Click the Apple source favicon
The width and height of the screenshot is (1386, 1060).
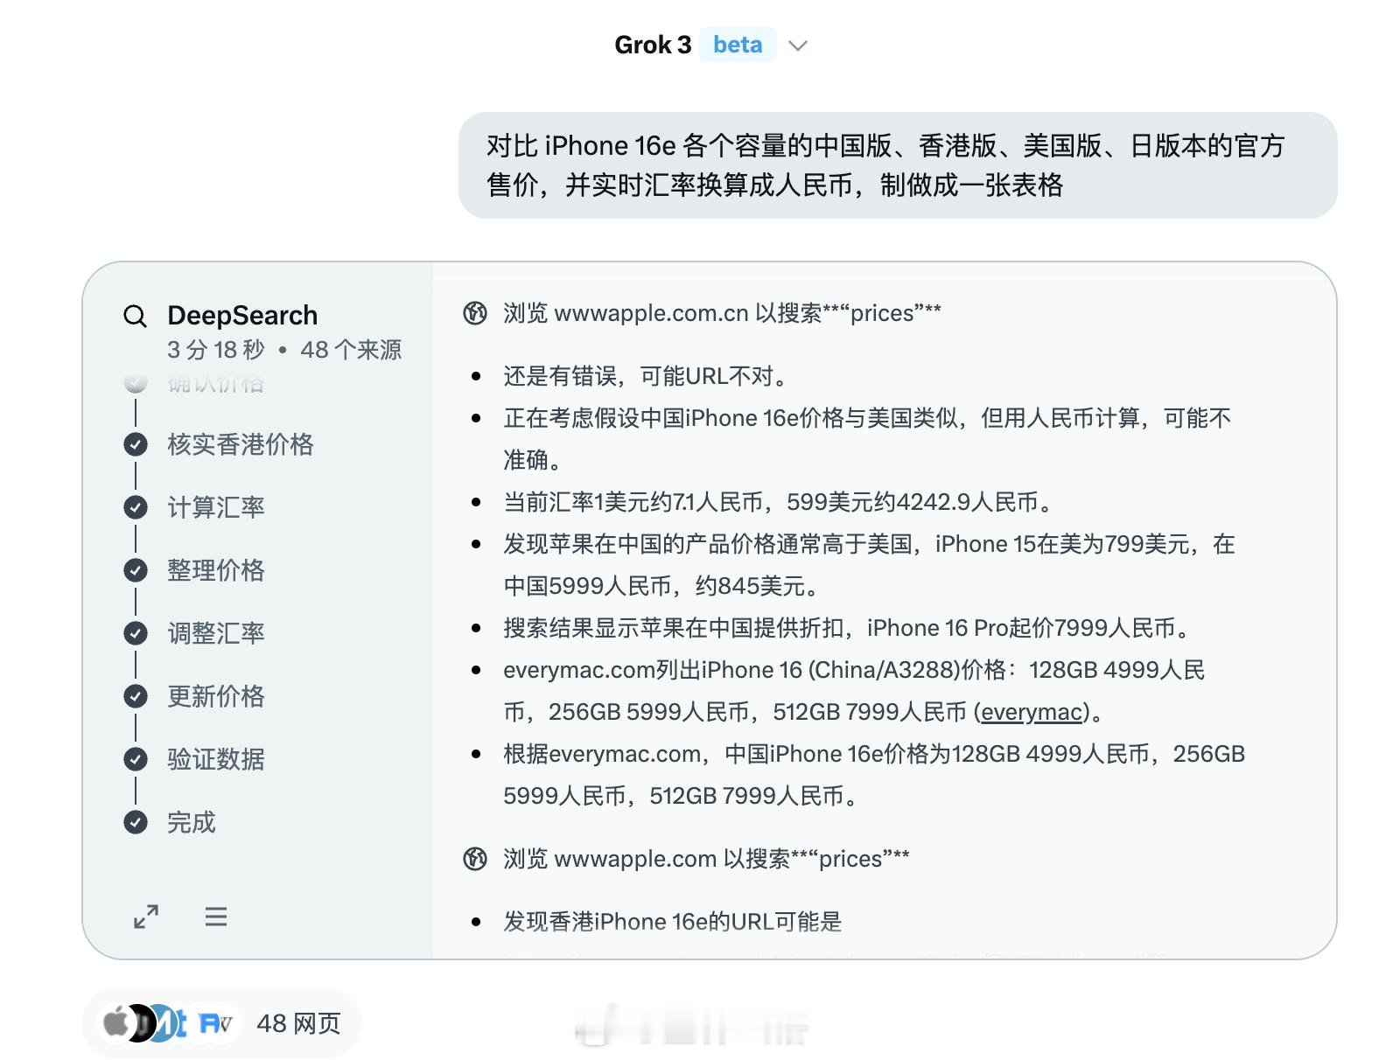coord(116,1022)
